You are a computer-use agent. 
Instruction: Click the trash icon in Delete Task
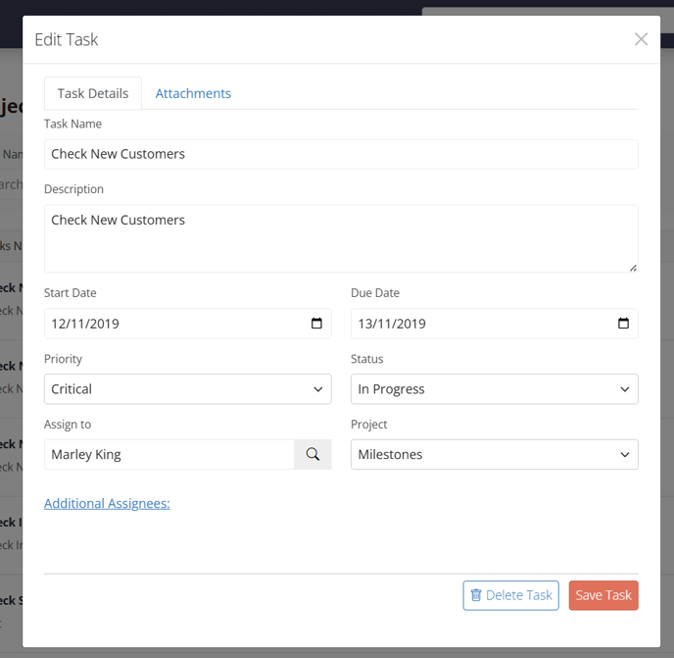tap(476, 595)
